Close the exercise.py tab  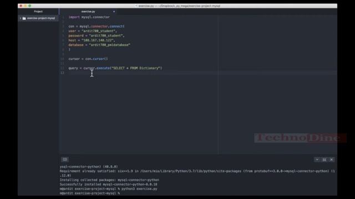pos(114,12)
